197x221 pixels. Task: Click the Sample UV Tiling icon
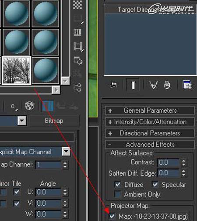pyautogui.click(x=78, y=19)
